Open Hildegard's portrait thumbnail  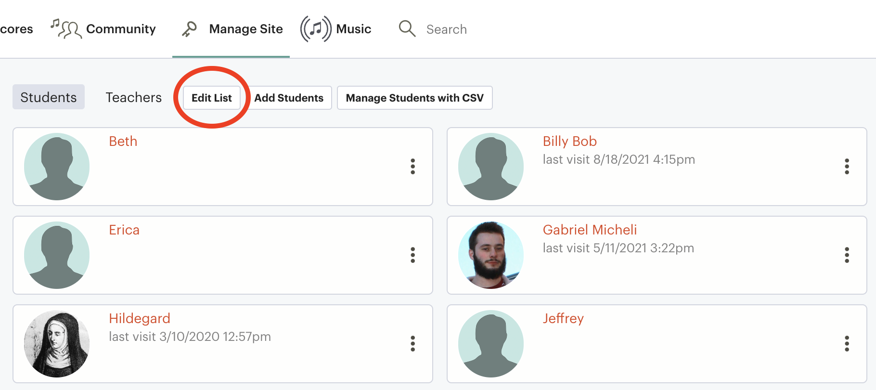pos(57,344)
